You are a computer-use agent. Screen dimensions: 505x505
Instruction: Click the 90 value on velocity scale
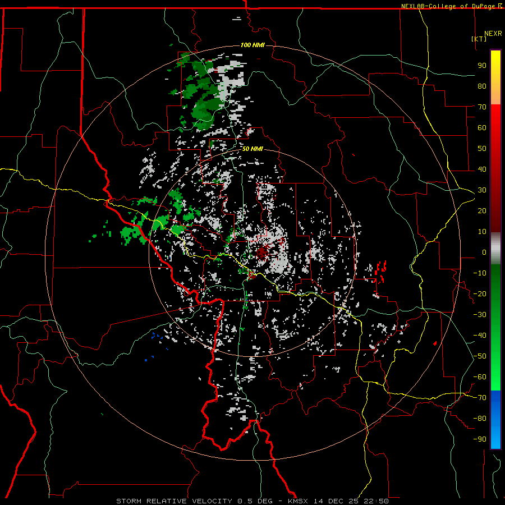pos(482,66)
